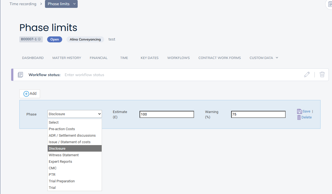Choose Witness Statement from the phase list
332x194 pixels.
click(64, 155)
